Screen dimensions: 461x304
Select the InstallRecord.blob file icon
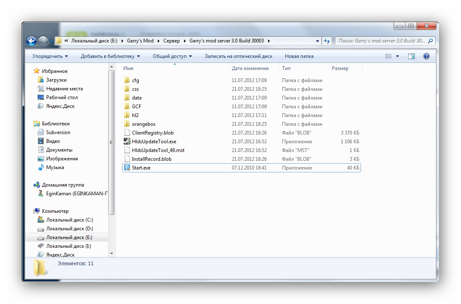click(x=127, y=159)
